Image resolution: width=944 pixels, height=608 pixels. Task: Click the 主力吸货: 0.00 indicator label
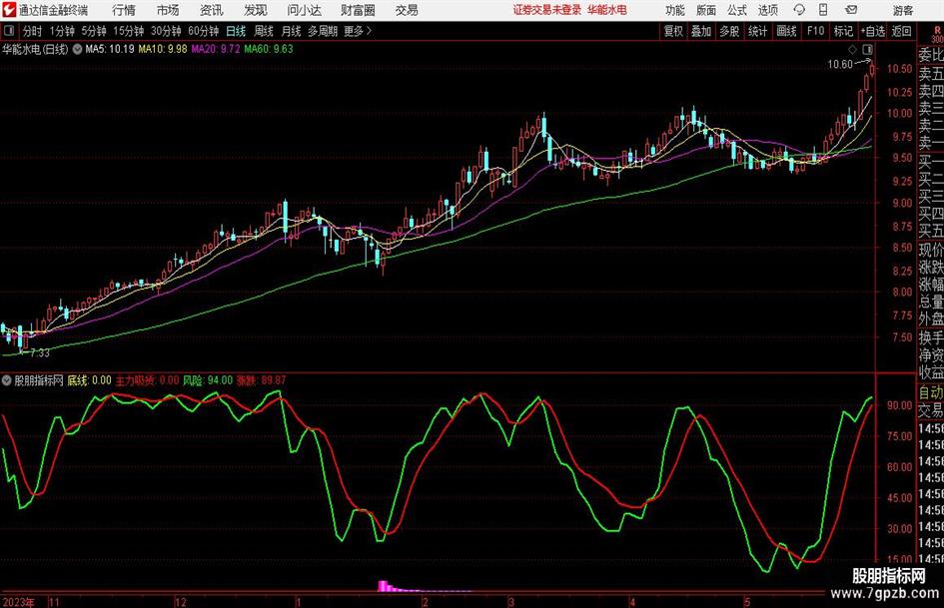coord(147,380)
